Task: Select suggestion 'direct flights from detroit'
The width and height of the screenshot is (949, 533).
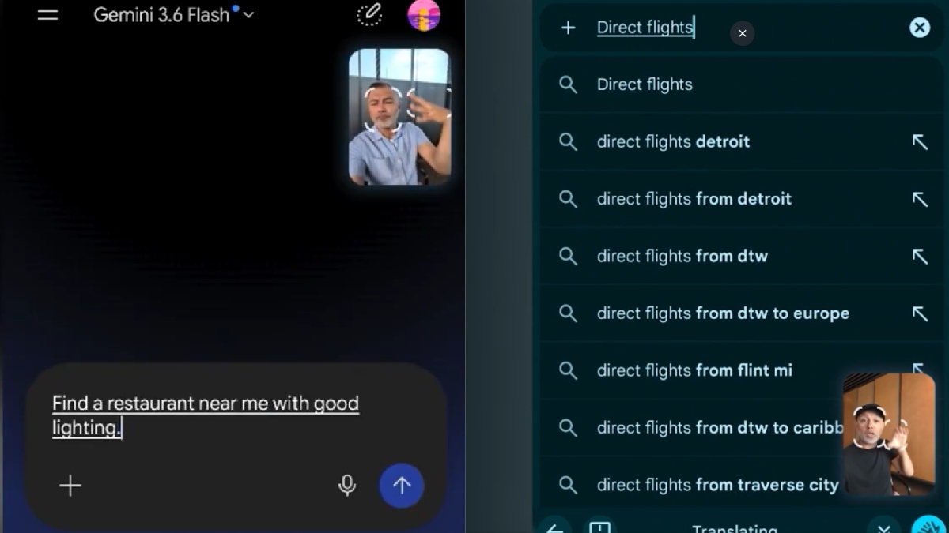Action: (x=741, y=199)
